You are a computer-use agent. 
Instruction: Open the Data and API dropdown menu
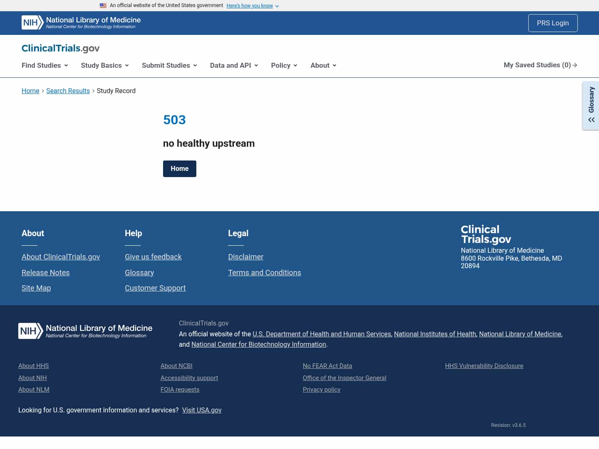click(234, 65)
